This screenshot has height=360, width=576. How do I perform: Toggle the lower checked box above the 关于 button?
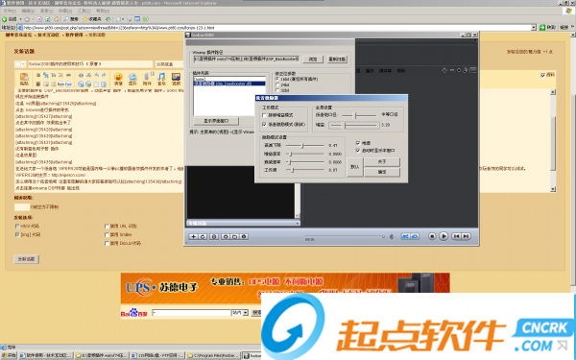pos(358,151)
